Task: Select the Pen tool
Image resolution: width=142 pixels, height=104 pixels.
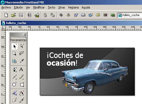Action: (14, 70)
